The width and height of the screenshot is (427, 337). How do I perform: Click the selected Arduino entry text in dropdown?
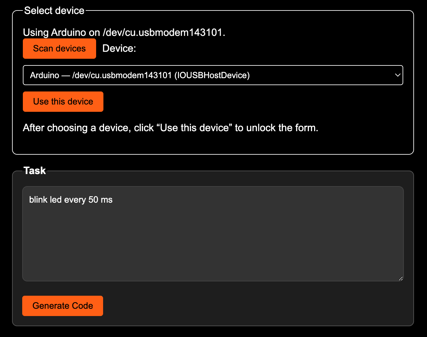pyautogui.click(x=44, y=75)
